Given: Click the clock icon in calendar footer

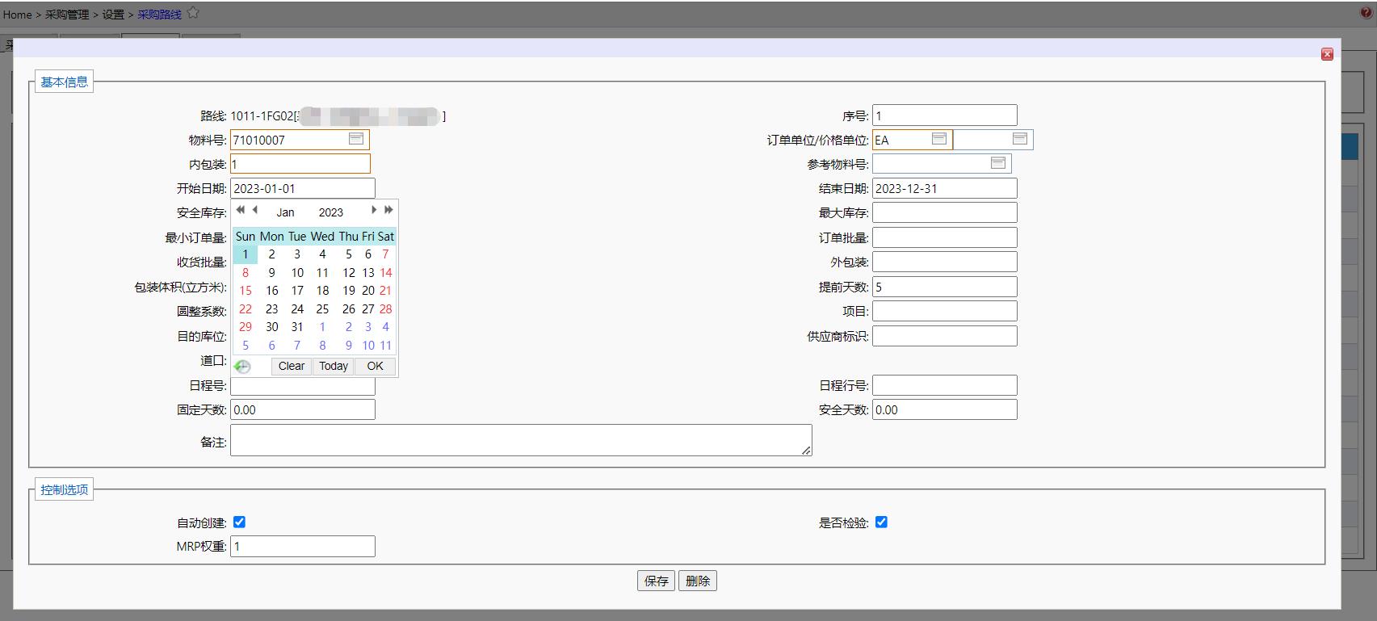Looking at the screenshot, I should coord(242,367).
